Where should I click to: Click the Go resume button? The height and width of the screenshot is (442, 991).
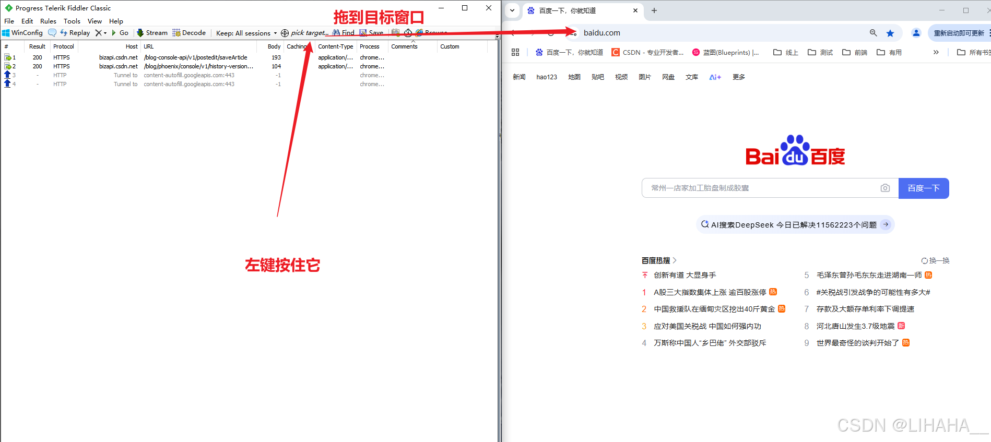point(120,33)
